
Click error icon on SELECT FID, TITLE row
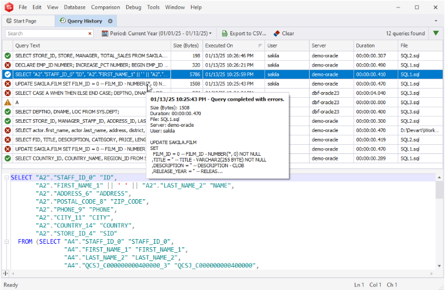[x=8, y=140]
